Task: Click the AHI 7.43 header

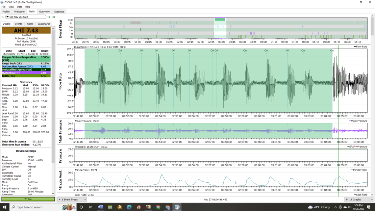Action: pyautogui.click(x=26, y=30)
